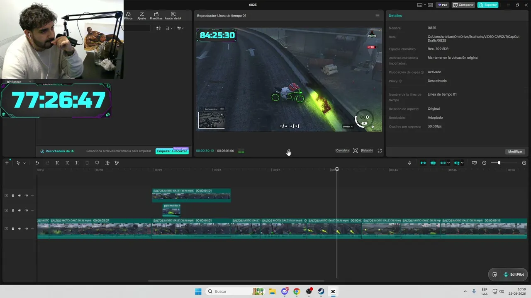
Task: Click Empezar a recortar button
Action: point(172,151)
